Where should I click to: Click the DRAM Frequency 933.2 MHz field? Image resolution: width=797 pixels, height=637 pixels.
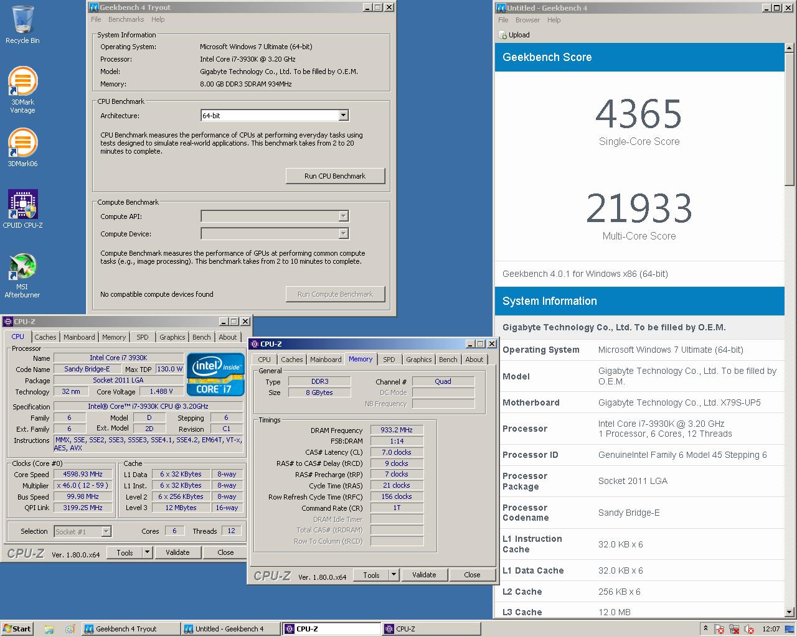(397, 430)
